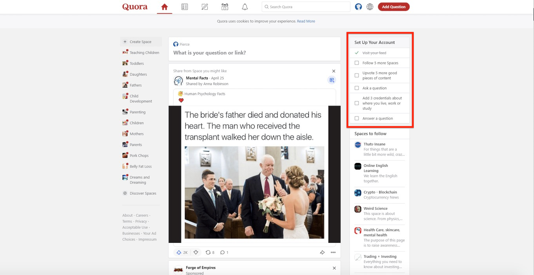Repost the heart transplant story
The image size is (534, 275).
(208, 252)
